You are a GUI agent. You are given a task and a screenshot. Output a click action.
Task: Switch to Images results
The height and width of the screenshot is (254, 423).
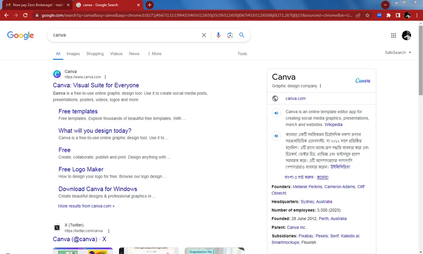73,54
